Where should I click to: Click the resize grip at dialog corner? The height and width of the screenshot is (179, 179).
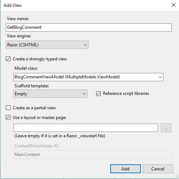point(177,176)
